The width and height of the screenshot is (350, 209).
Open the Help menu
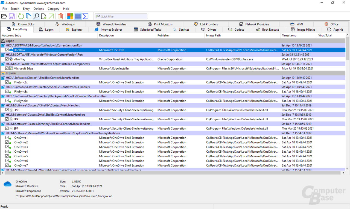click(x=66, y=9)
